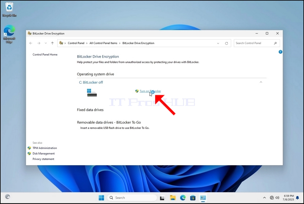Click Removable data drives - BitLocker To Go heading

tap(109, 122)
